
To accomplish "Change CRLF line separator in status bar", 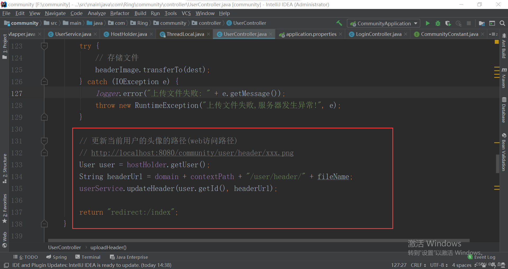I will 418,265.
